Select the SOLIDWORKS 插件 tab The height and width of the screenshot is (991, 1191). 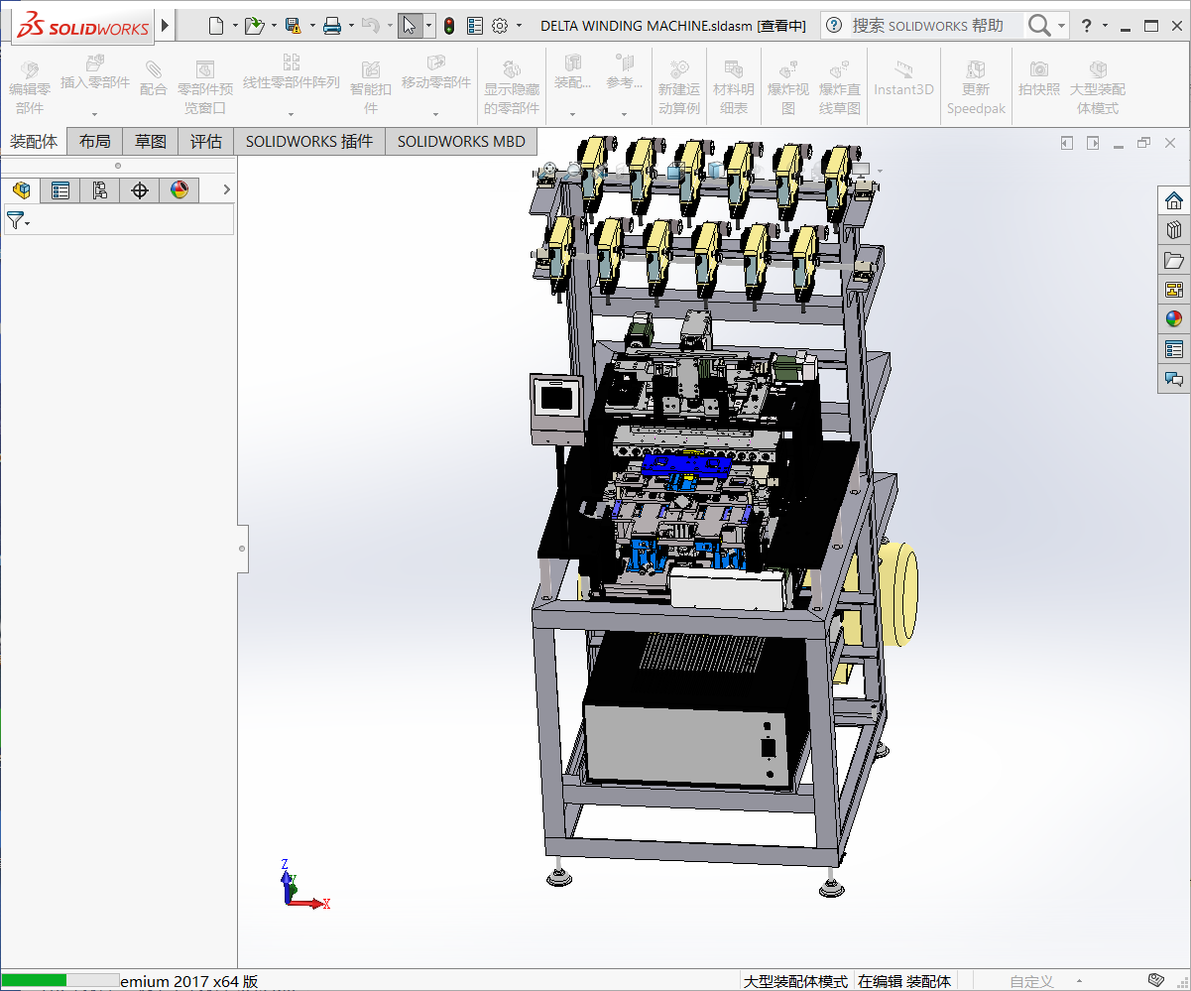pyautogui.click(x=309, y=142)
